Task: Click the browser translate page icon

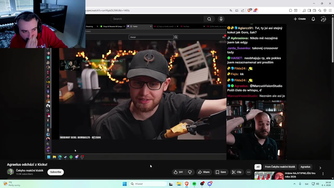Action: point(231,10)
